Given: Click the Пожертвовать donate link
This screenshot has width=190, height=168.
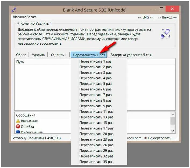Looking at the screenshot, I should pyautogui.click(x=159, y=138).
